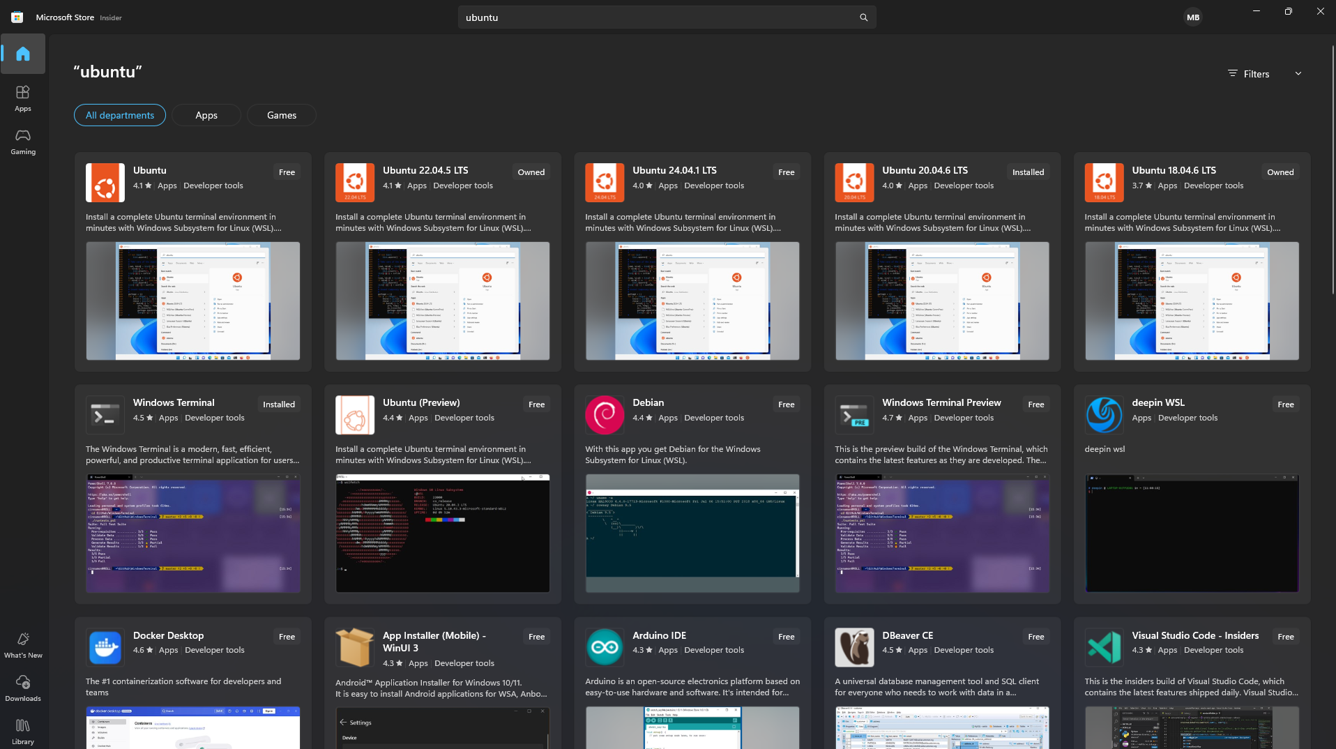The width and height of the screenshot is (1336, 749).
Task: Click the Windows Terminal Preview title
Action: point(941,402)
